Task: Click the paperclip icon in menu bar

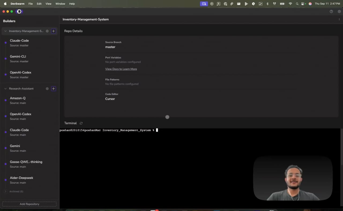Action: coord(232,4)
